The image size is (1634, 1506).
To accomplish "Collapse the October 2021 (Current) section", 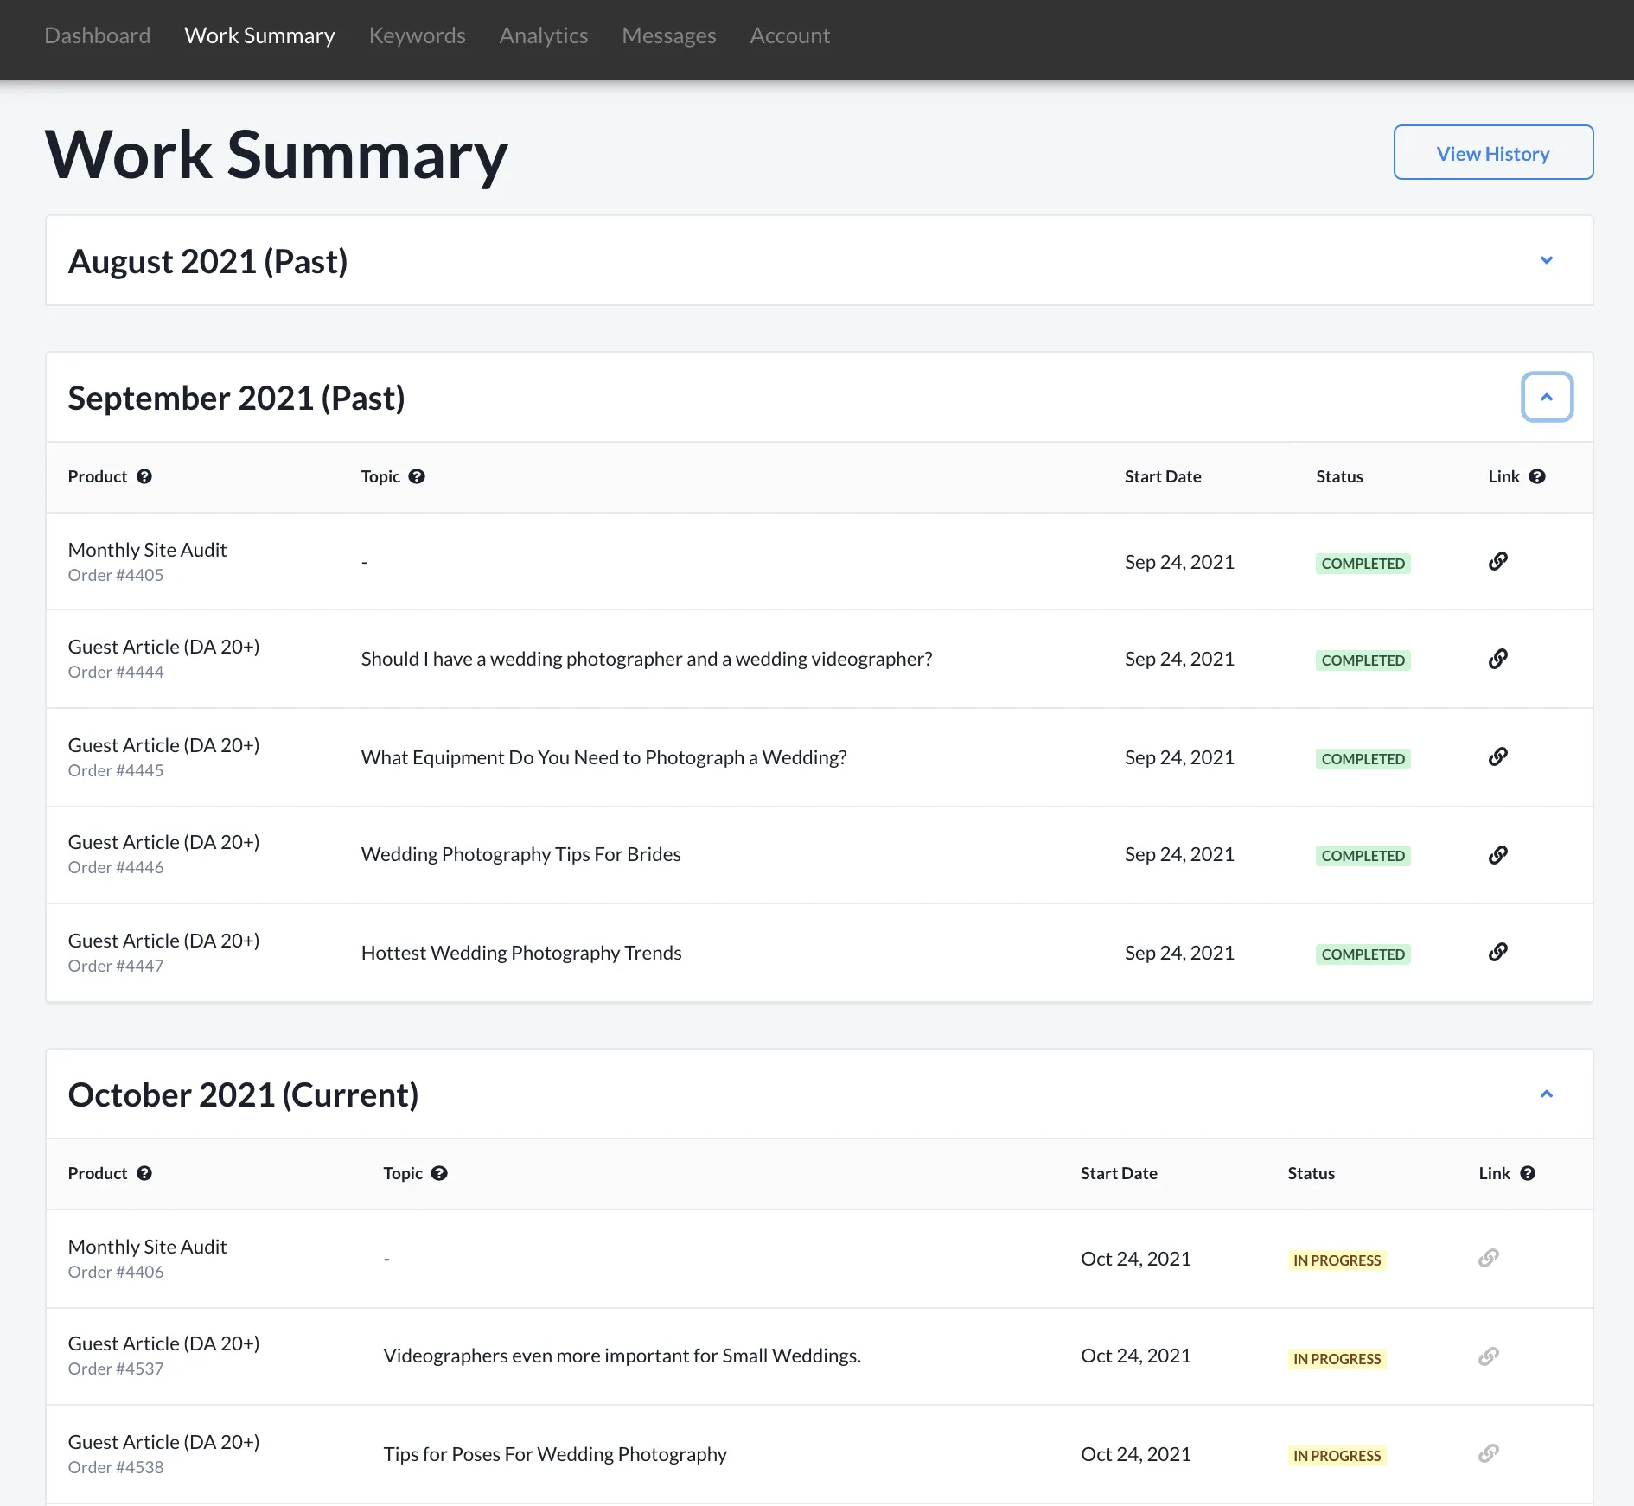I will tap(1546, 1094).
